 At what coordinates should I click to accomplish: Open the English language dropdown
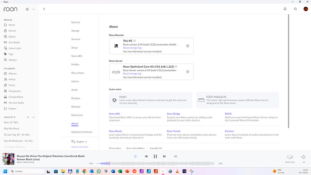(79, 142)
